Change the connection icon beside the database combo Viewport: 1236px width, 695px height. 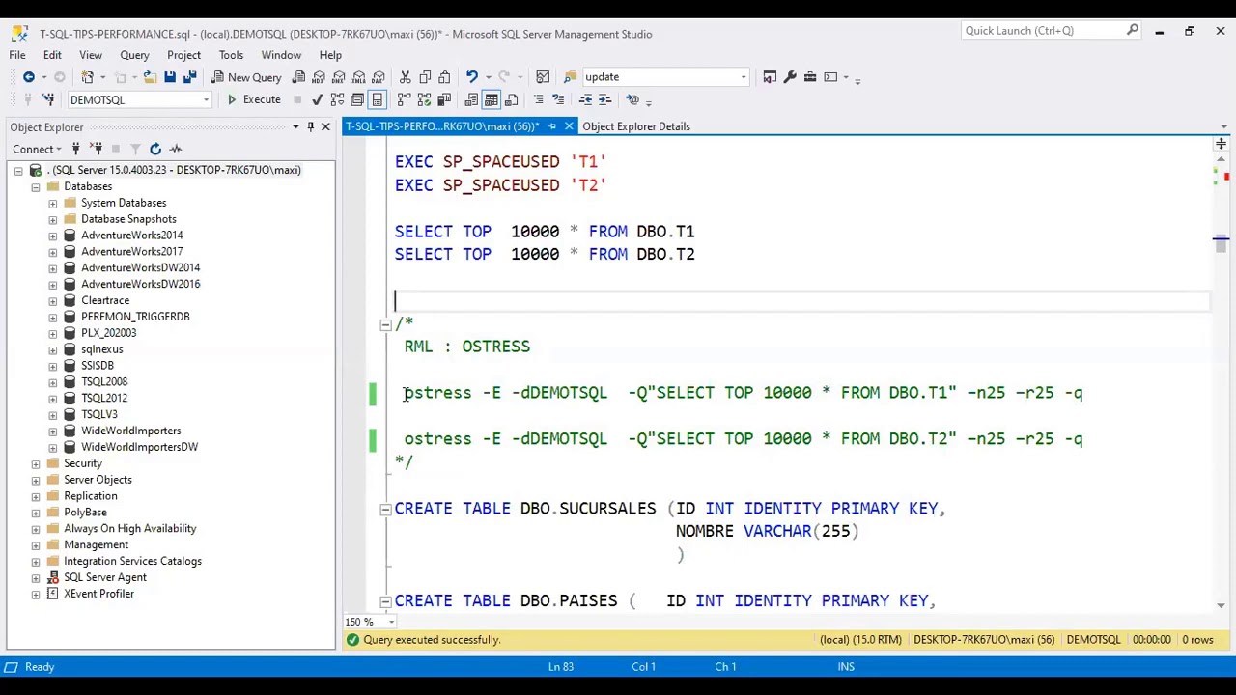point(48,99)
